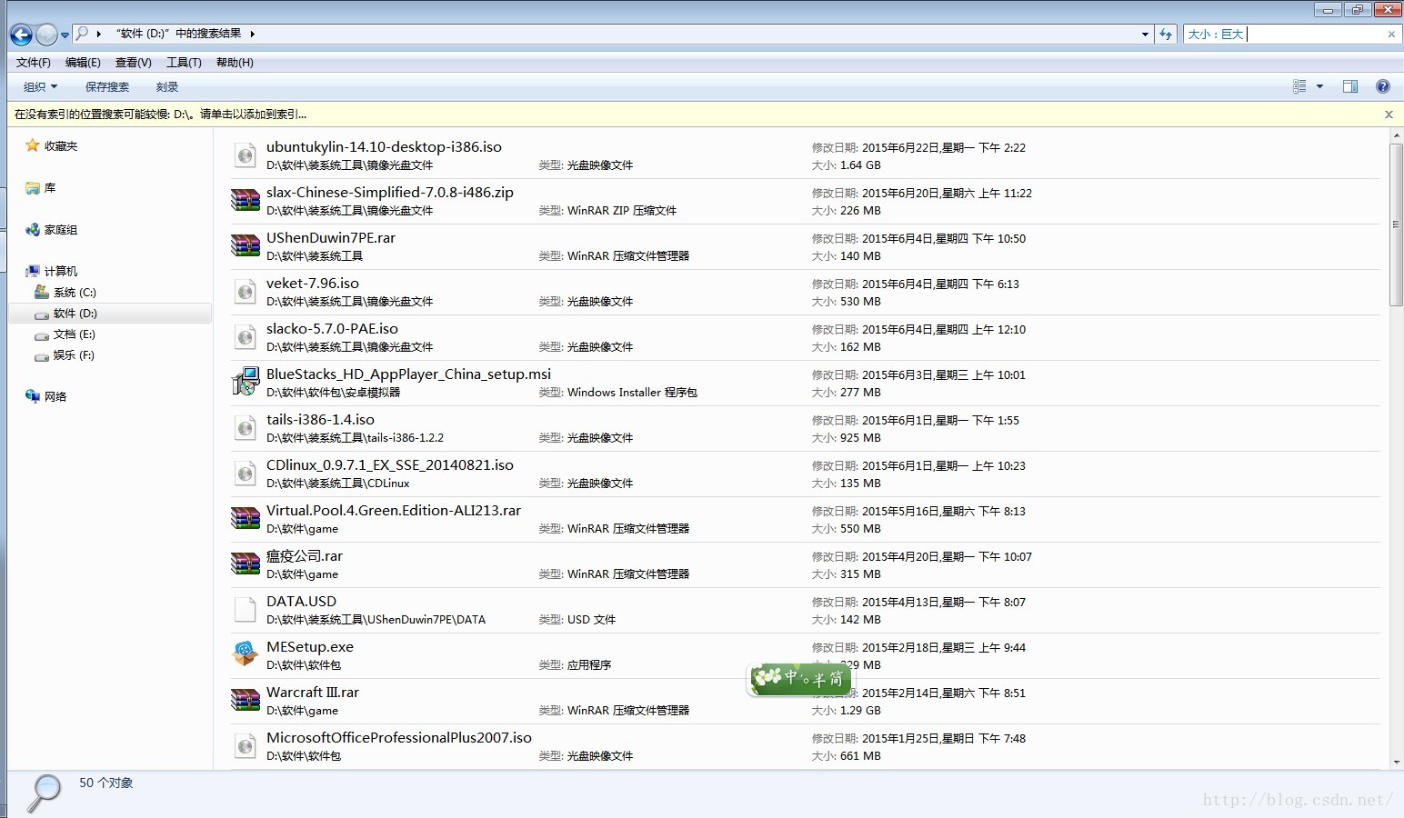The image size is (1404, 818).
Task: Select file name MicrosoftOfficeProfessionalPlus2007.iso
Action: 399,738
